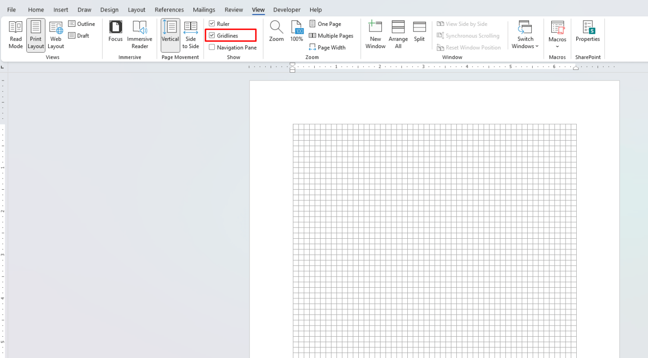Select the View tab
The width and height of the screenshot is (648, 358).
[x=258, y=10]
